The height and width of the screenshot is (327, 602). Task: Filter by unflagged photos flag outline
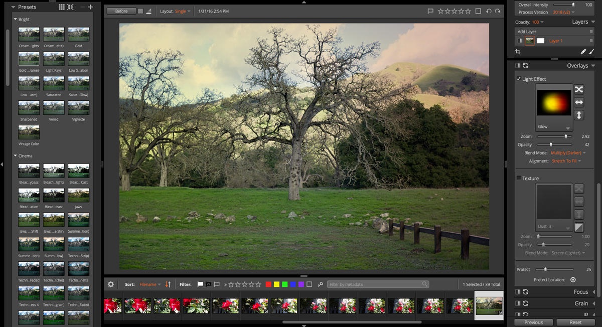click(217, 284)
